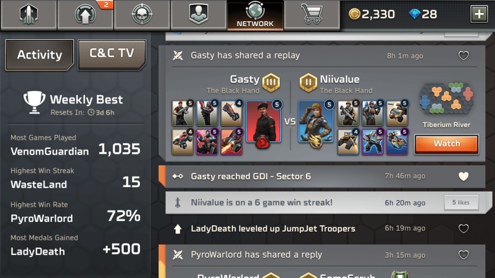Like the PyroWarlord shared replay post
The width and height of the screenshot is (495, 278).
464,255
